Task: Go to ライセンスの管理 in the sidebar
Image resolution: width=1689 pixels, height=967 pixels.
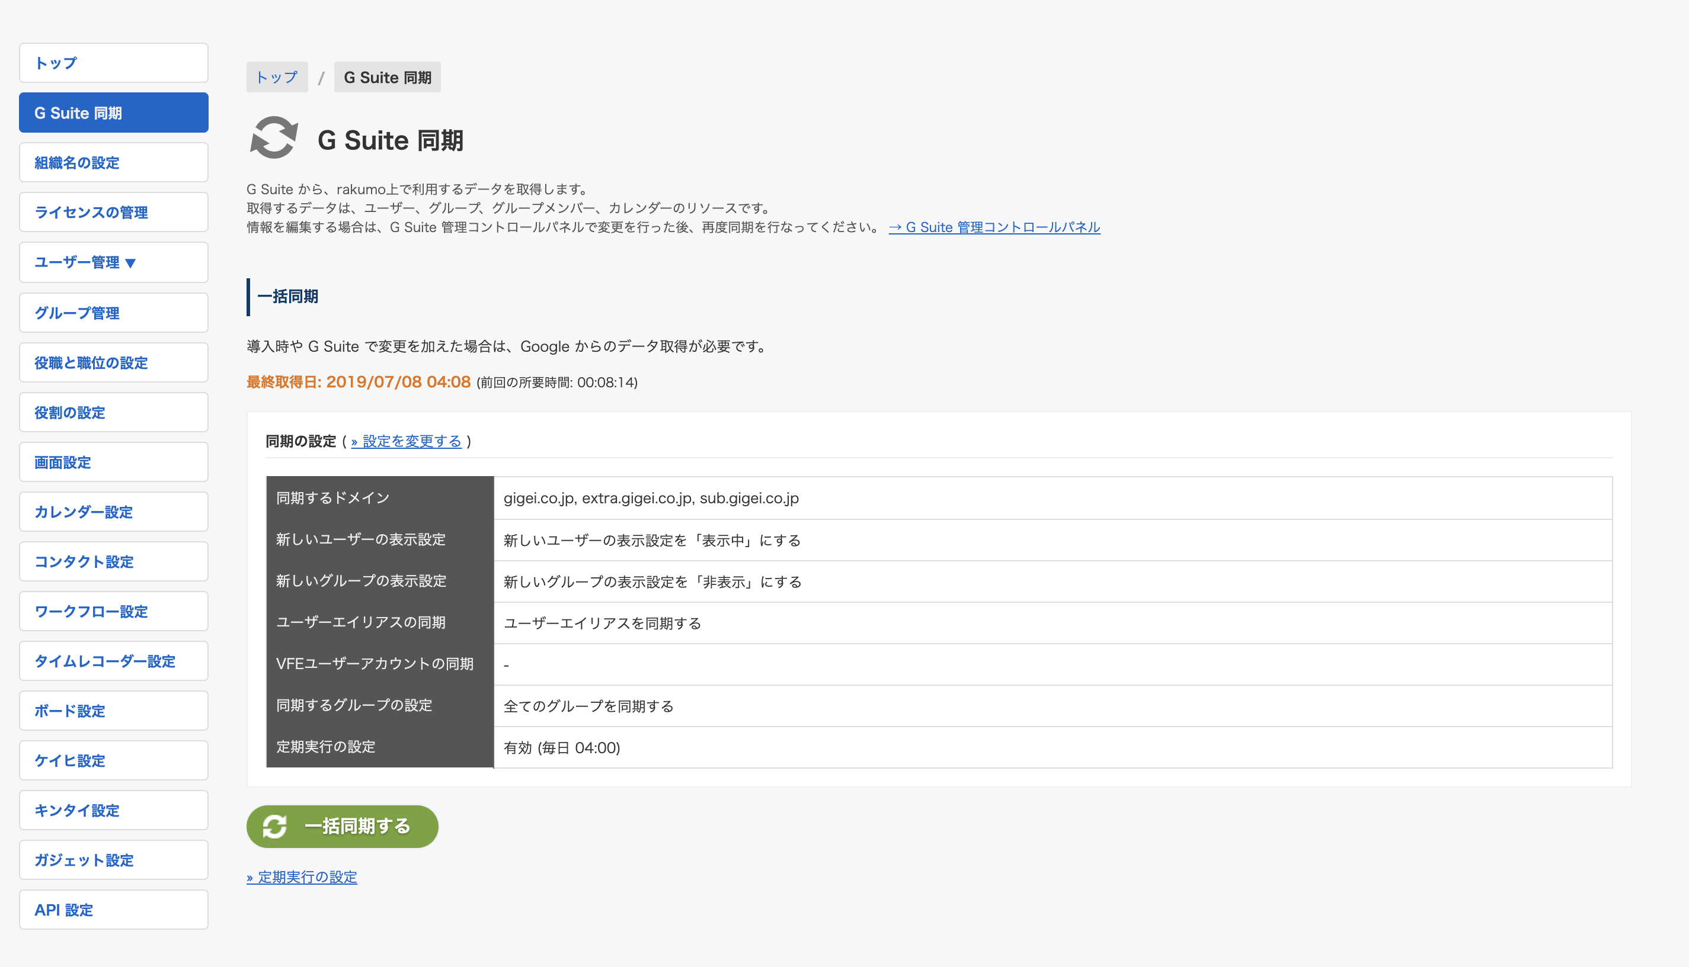Action: (114, 213)
